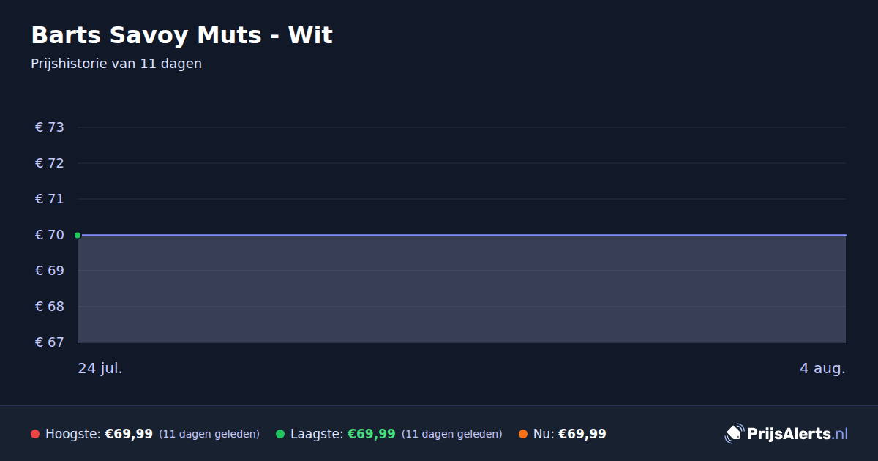Image resolution: width=878 pixels, height=461 pixels.
Task: Click the blue price line in the chart
Action: tap(462, 235)
